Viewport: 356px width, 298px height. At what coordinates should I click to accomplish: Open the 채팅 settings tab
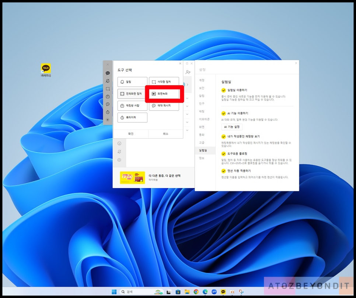tap(202, 111)
